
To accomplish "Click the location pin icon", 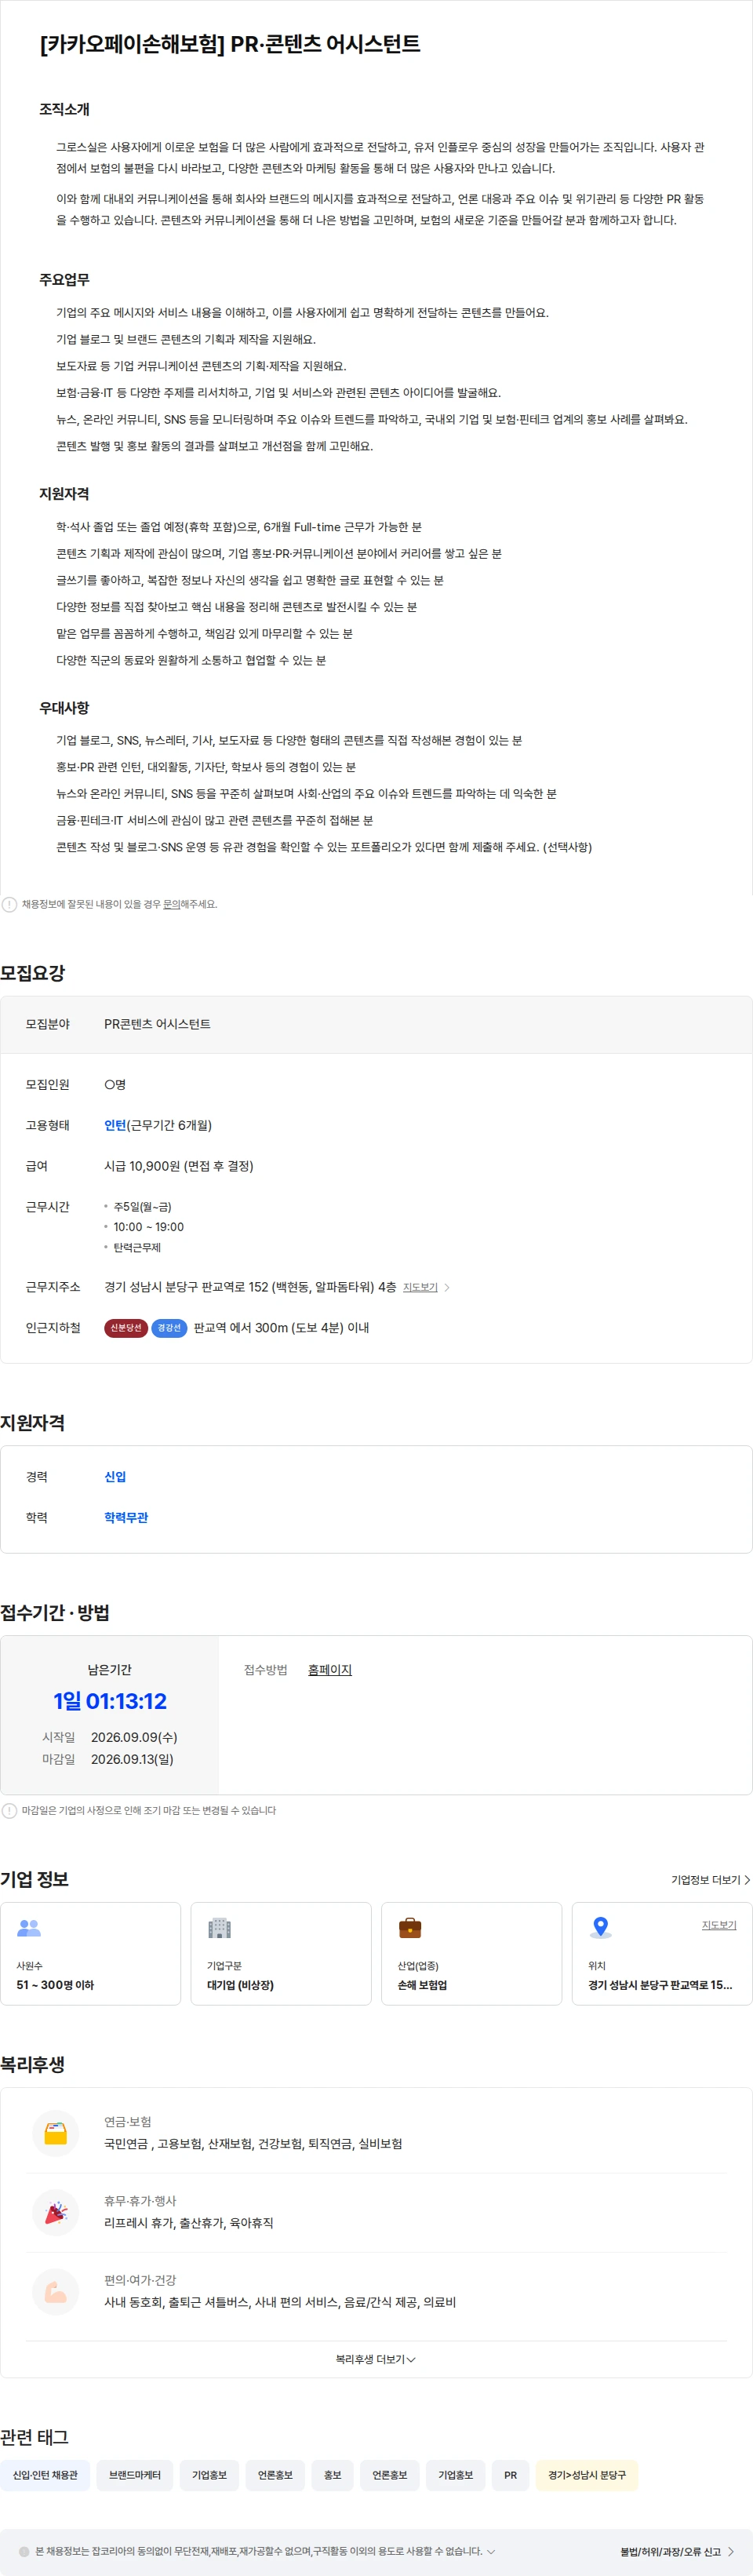I will 600,1927.
